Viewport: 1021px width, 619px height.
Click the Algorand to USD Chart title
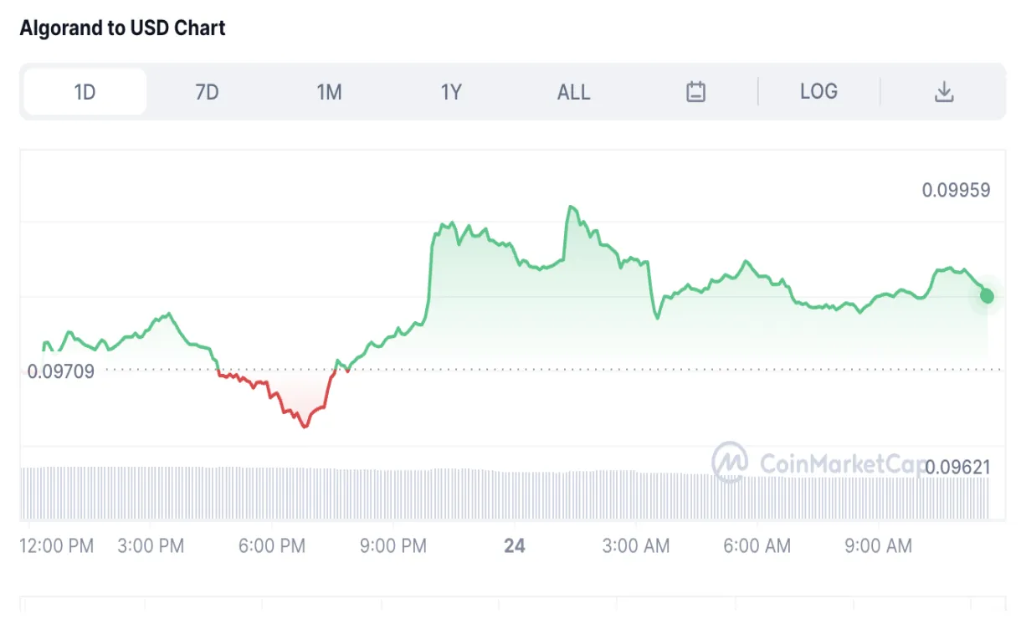coord(123,28)
